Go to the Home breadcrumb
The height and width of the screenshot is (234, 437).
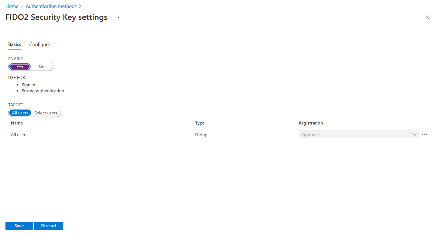(x=12, y=6)
